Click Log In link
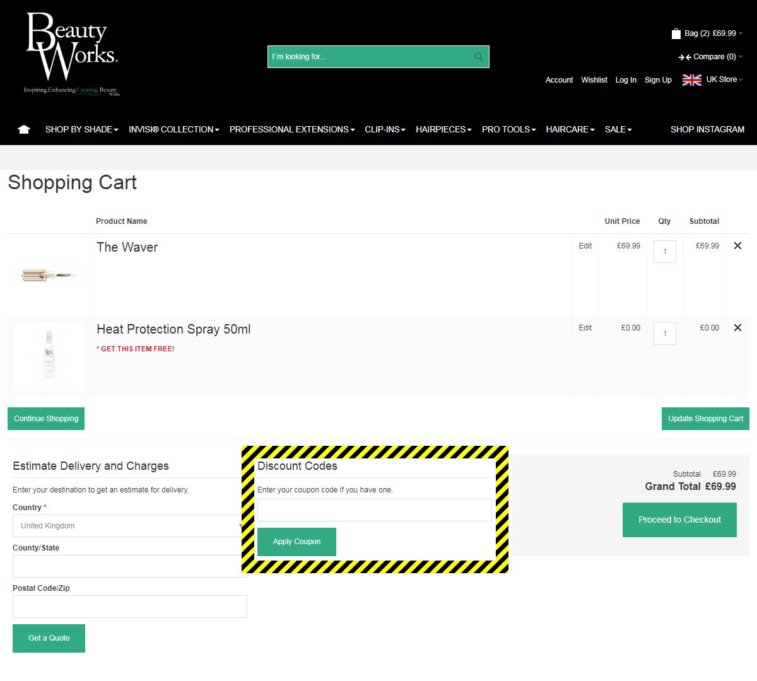This screenshot has width=757, height=681. click(626, 80)
